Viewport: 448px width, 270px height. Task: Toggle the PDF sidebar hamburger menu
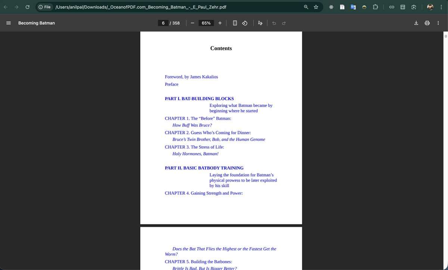tap(8, 23)
